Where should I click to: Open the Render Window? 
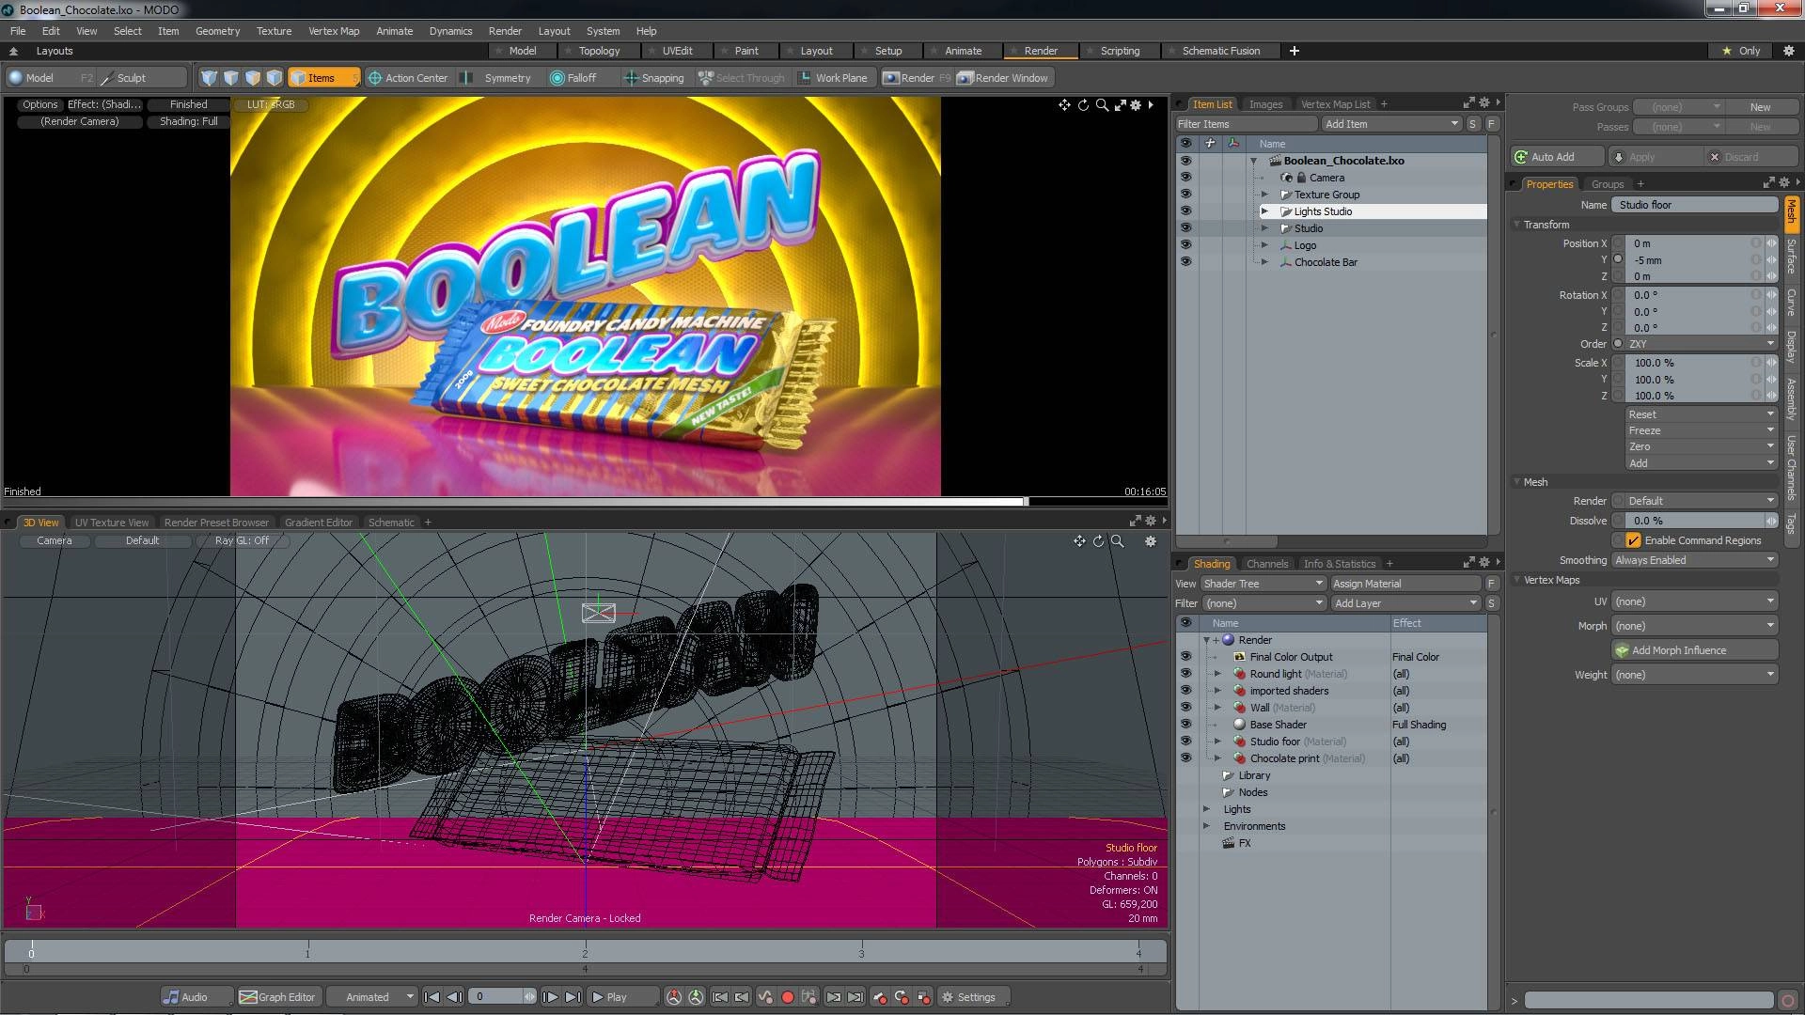1003,78
